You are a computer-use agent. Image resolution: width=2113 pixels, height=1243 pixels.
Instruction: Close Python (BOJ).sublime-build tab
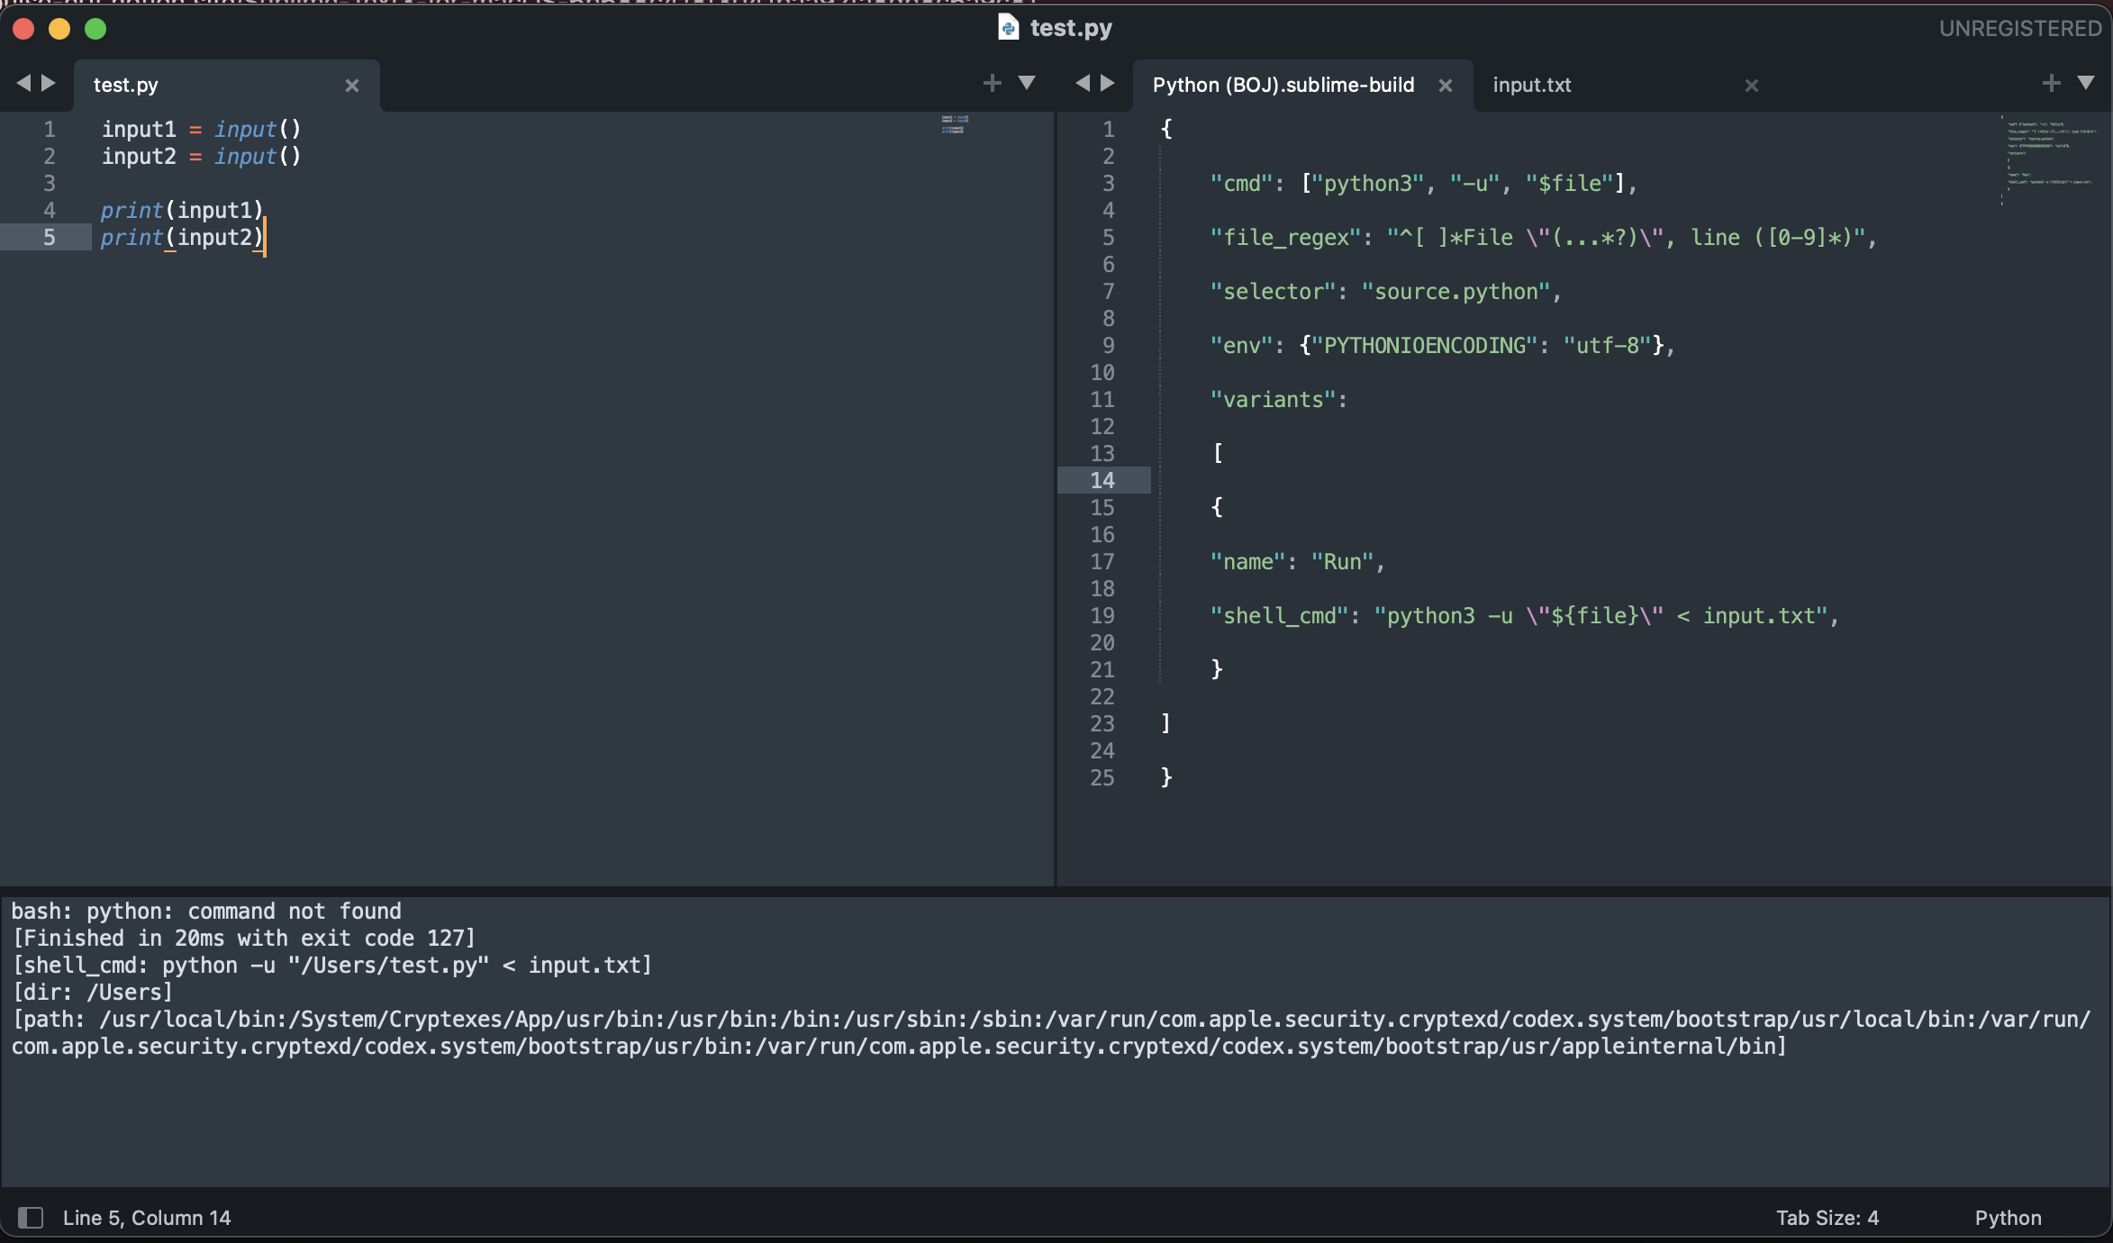tap(1446, 86)
